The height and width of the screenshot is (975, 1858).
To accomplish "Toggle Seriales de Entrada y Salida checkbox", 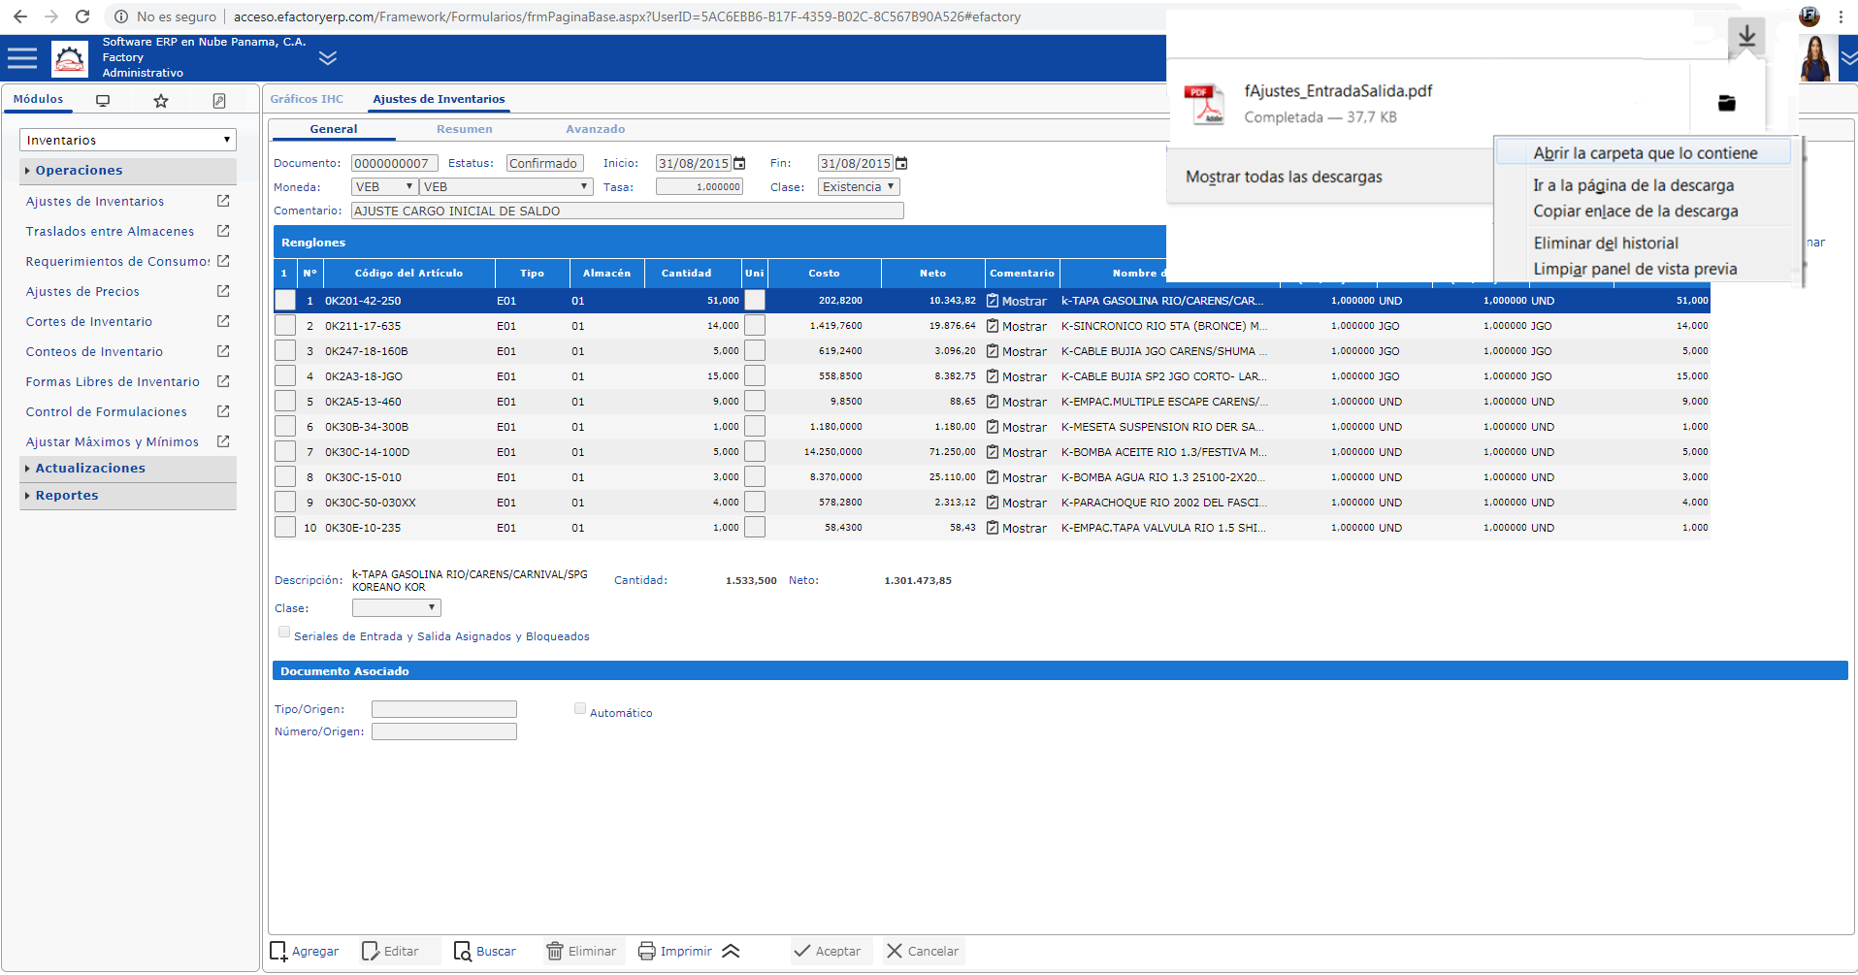I will click(284, 633).
